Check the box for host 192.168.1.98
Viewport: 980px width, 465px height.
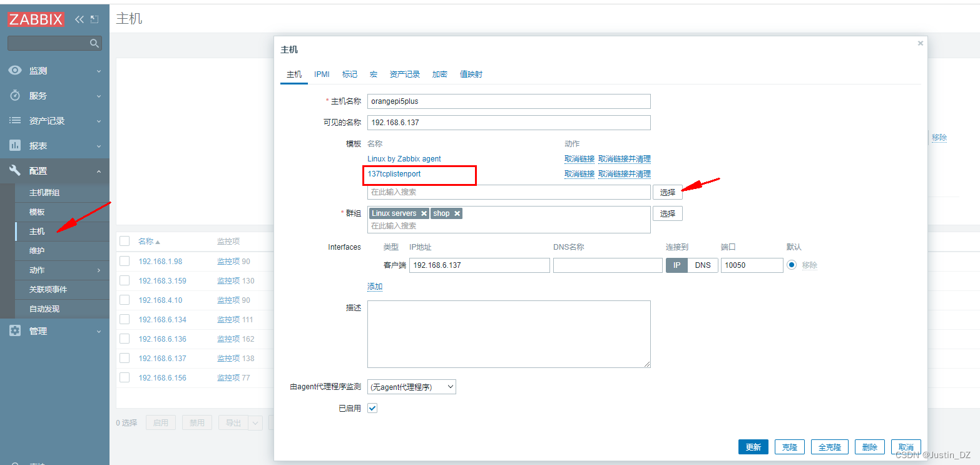125,261
